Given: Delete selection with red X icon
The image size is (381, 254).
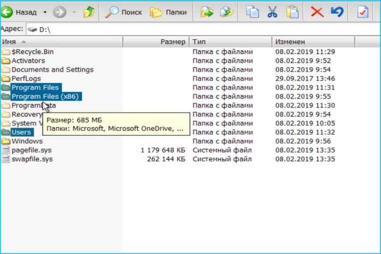Looking at the screenshot, I should click(x=317, y=12).
